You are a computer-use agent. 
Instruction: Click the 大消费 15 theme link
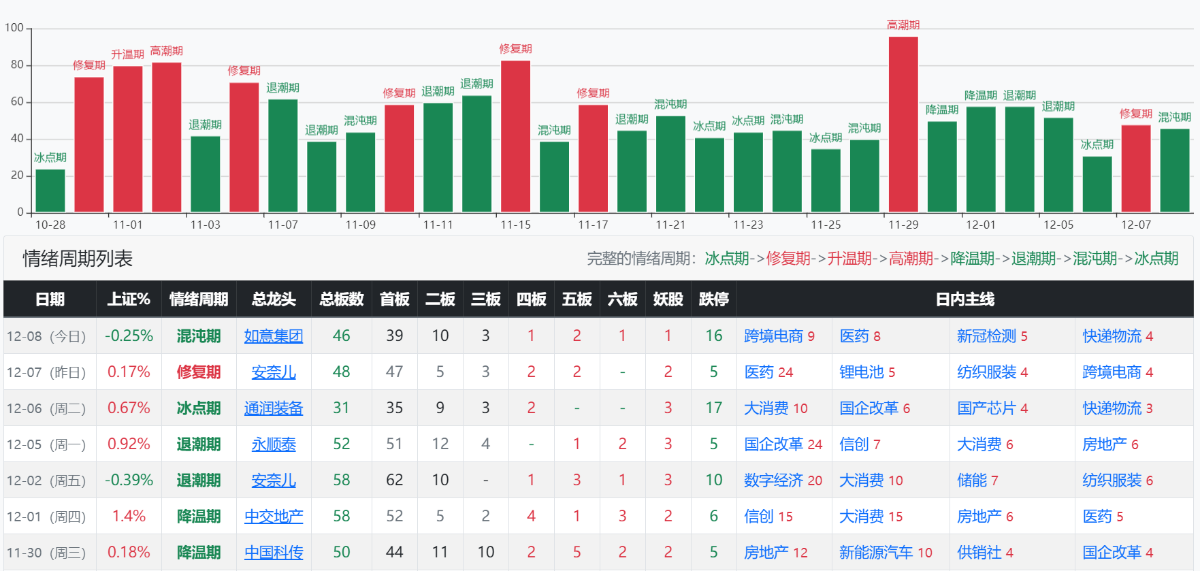(871, 517)
